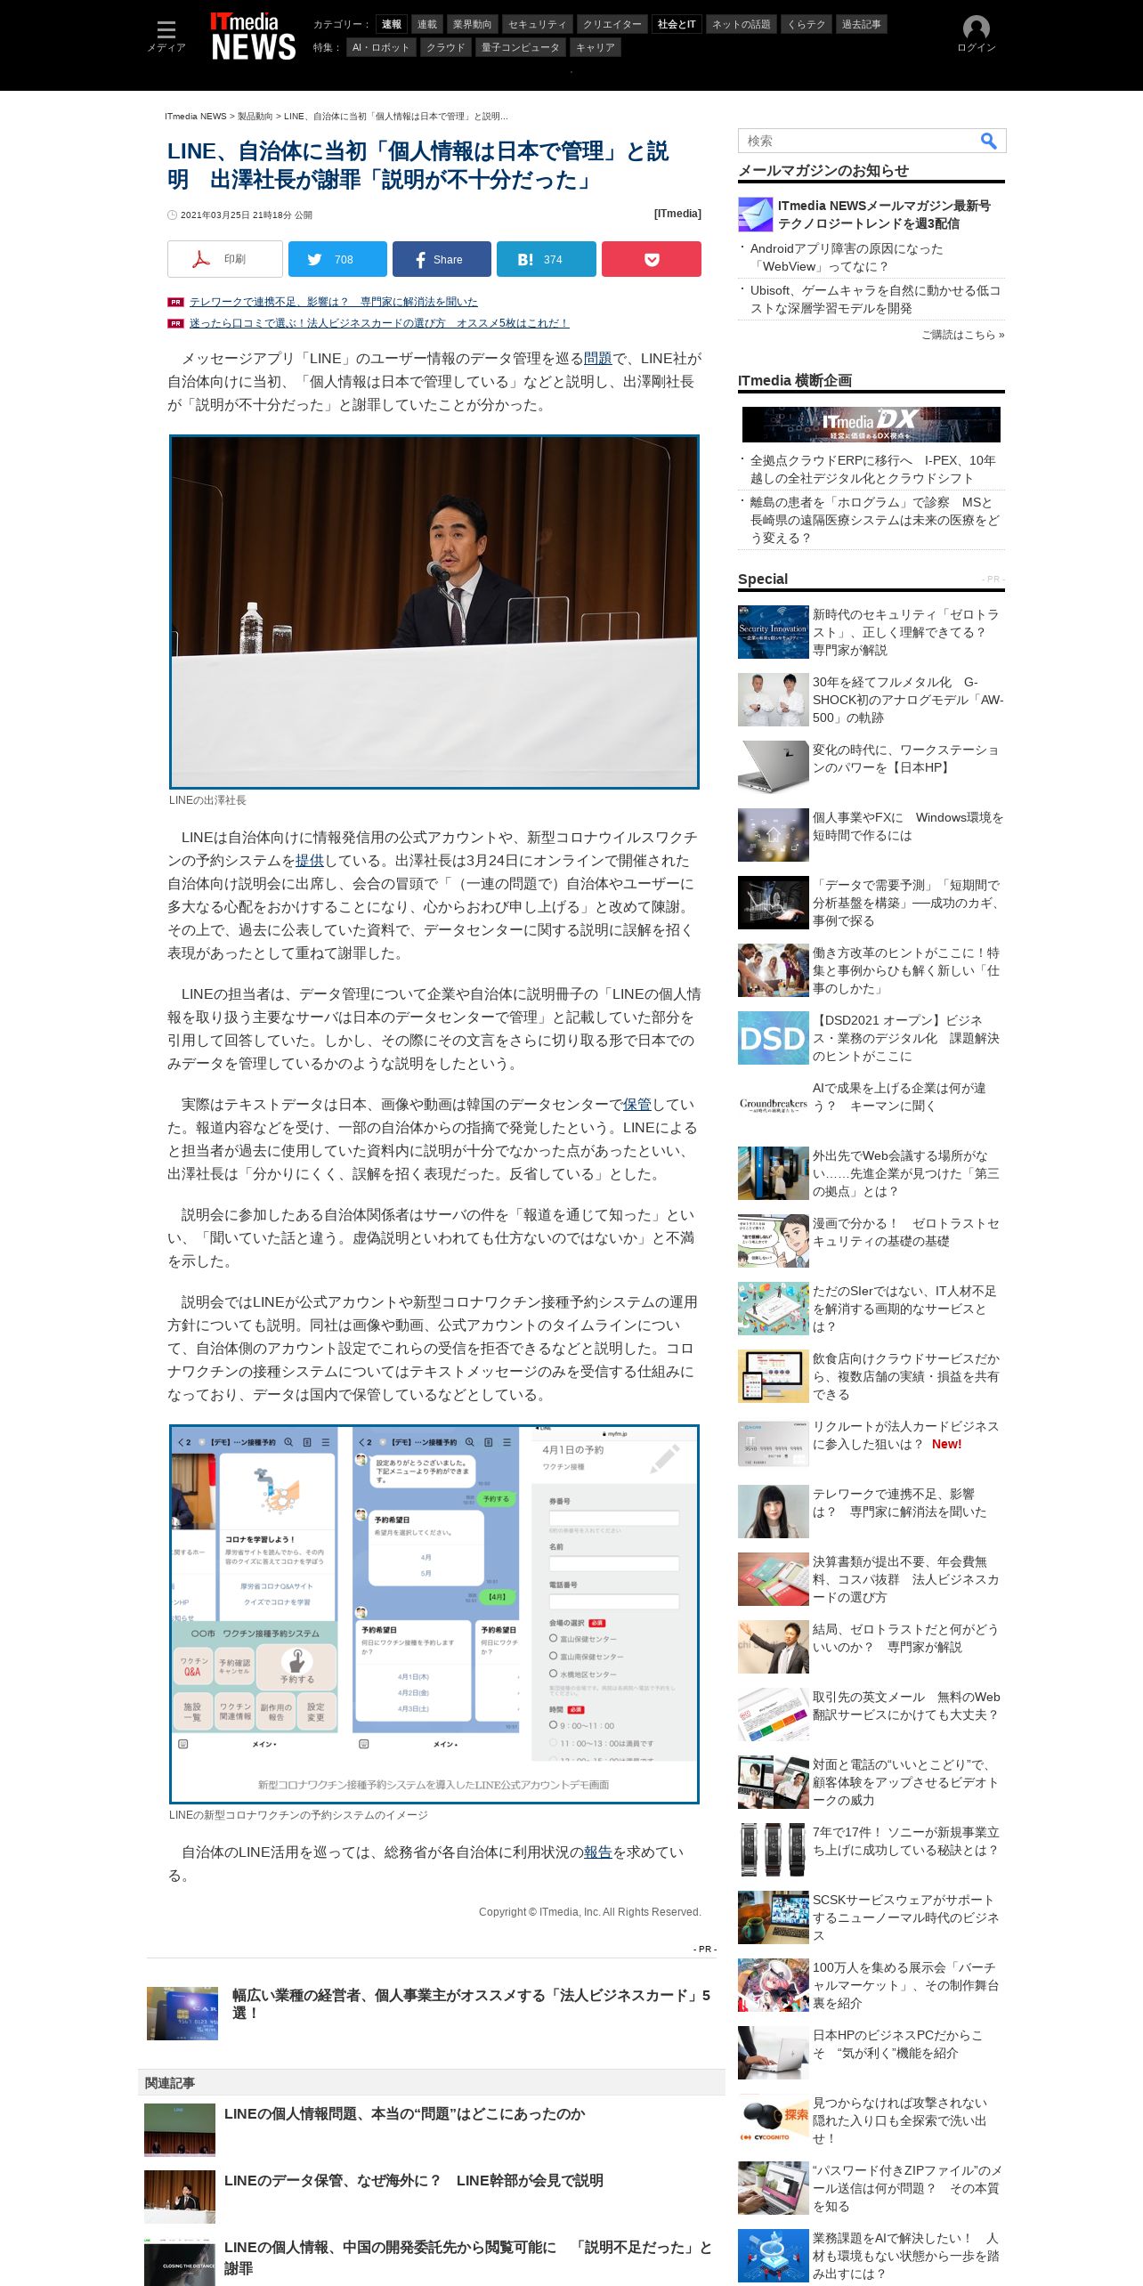Open the AI・ロボット feature tag
The height and width of the screenshot is (2286, 1143).
(381, 47)
